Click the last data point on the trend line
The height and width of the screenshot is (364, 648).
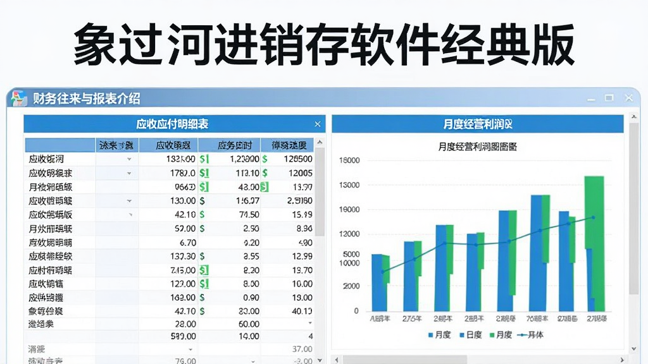[x=594, y=217]
